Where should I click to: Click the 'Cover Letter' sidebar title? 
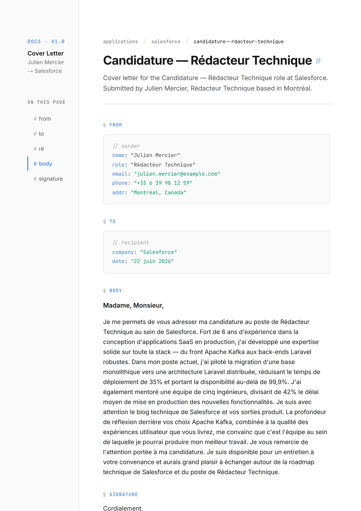(x=45, y=53)
